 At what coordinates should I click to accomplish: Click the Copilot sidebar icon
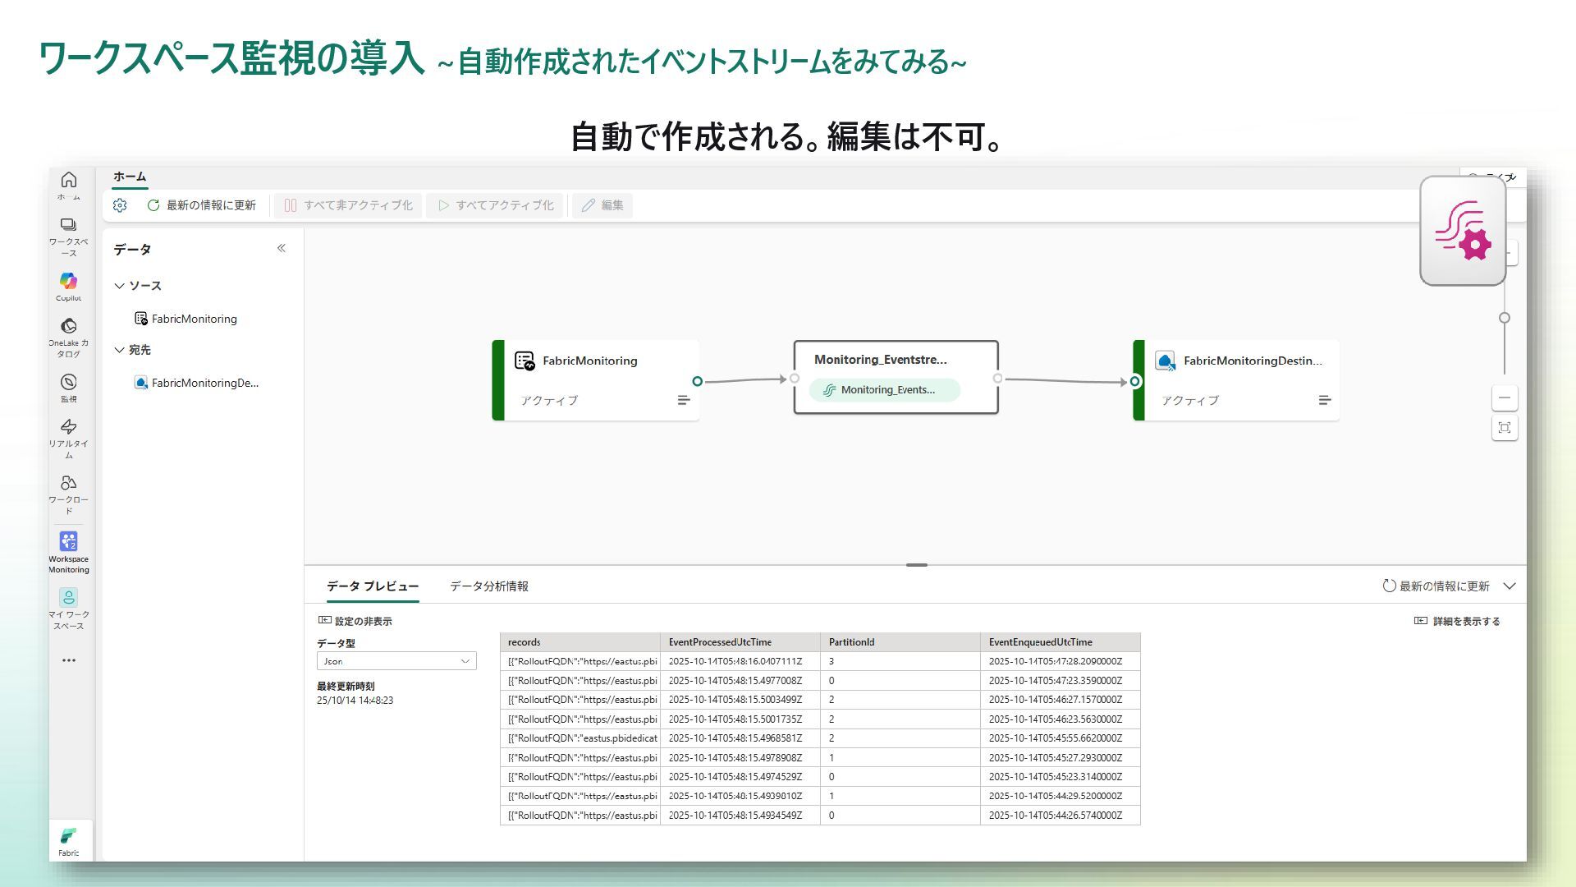click(69, 282)
